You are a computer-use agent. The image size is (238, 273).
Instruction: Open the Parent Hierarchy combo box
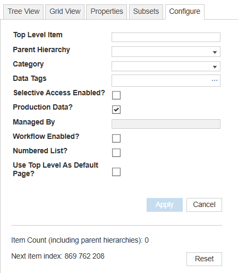166,52
